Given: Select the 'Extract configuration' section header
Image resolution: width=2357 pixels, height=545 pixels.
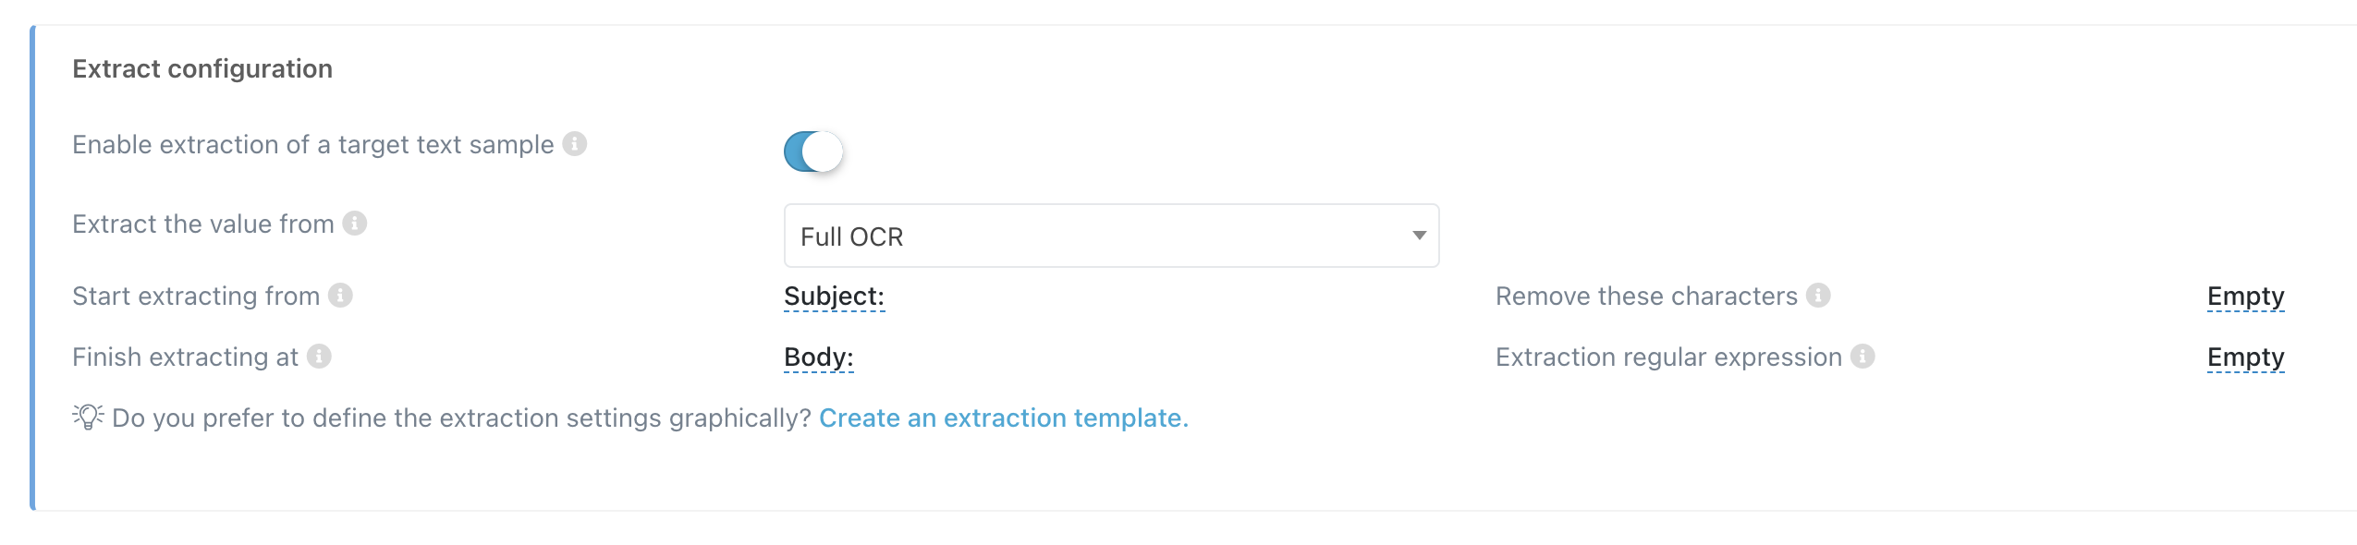Looking at the screenshot, I should [x=202, y=67].
